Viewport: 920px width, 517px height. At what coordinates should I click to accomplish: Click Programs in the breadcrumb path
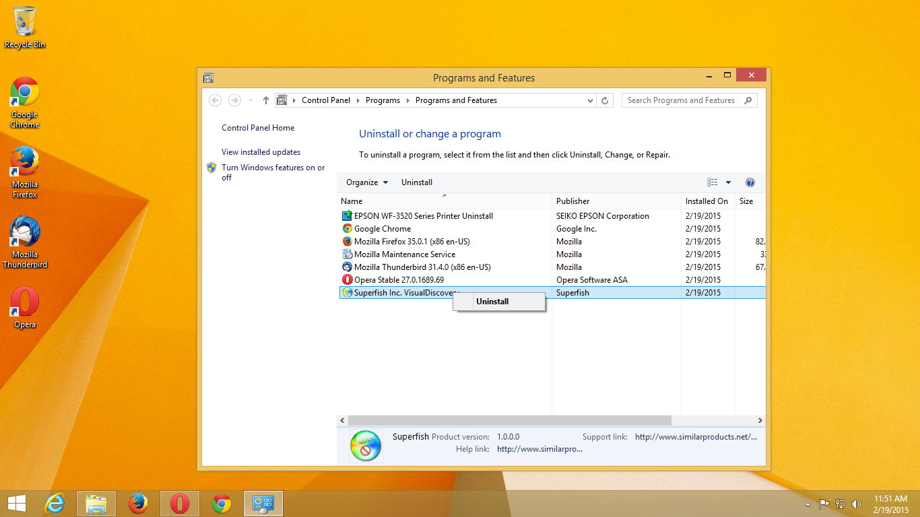point(383,100)
